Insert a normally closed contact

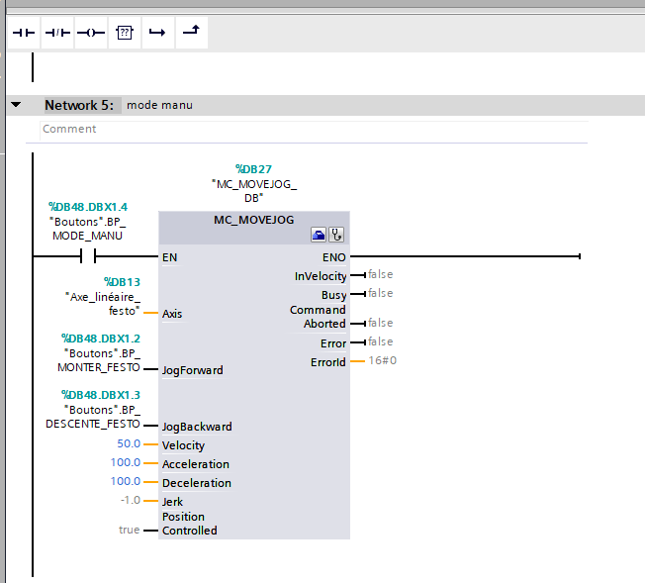click(57, 33)
